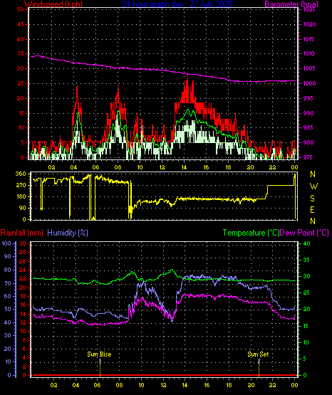Click the 1000 barometer axis value
The width and height of the screenshot is (332, 395).
coord(309,83)
